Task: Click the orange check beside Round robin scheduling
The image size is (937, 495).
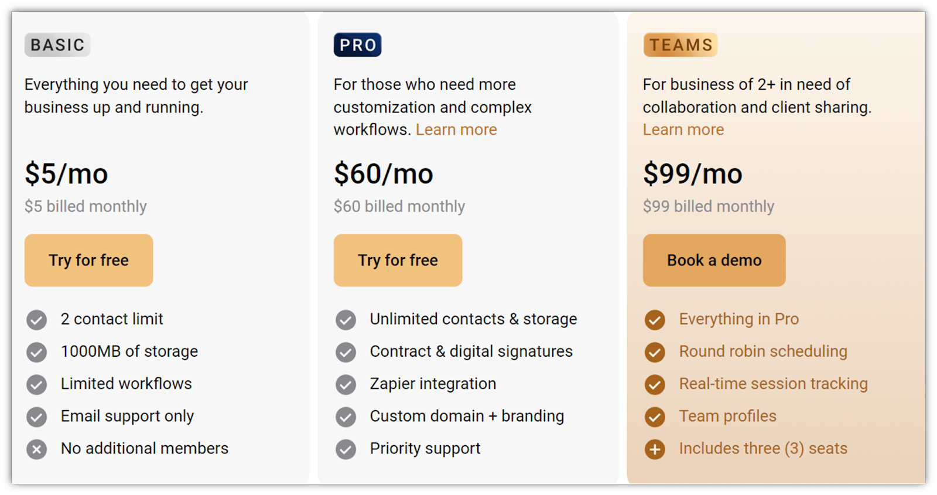Action: (655, 352)
